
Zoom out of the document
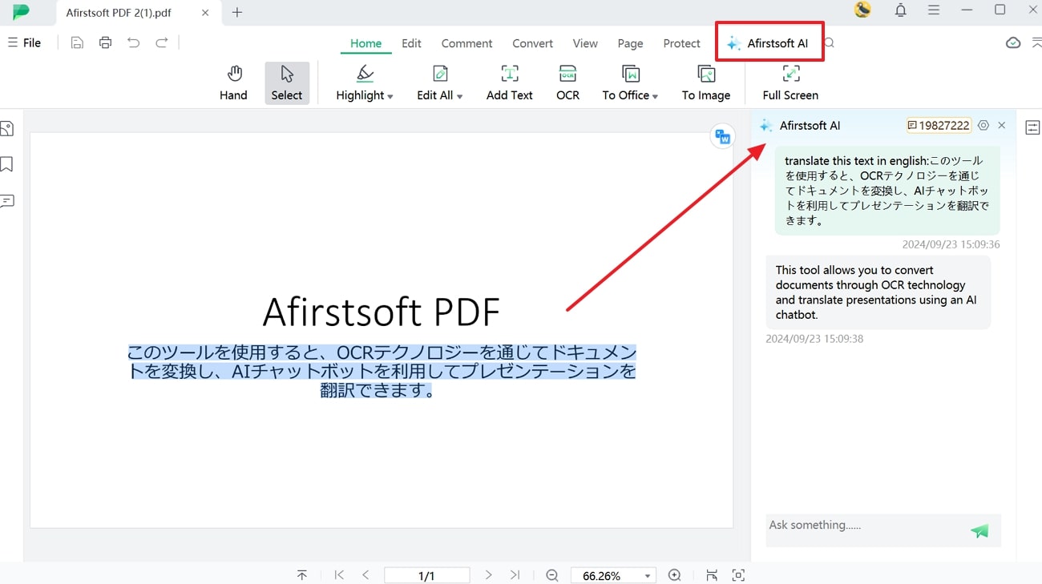click(552, 575)
